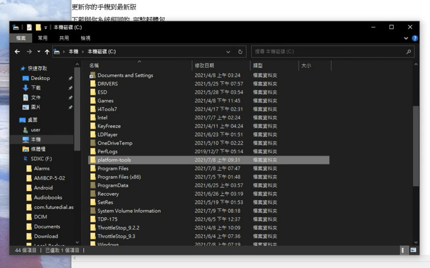Click the Properties quick access icon

point(29,27)
